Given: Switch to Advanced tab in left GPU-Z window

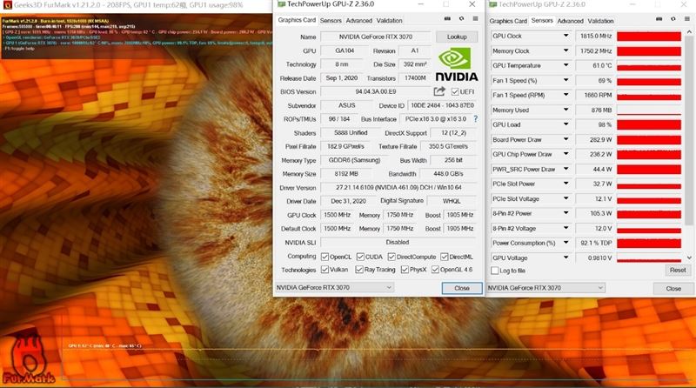Looking at the screenshot, I should pos(359,20).
